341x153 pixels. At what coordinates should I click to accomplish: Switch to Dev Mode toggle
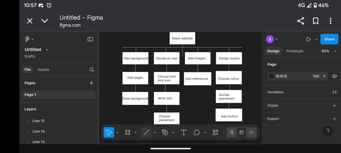251,132
